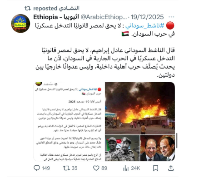Click the repost indicator icon above the tweet
Viewport: 199px width, 183px height.
coord(28,8)
